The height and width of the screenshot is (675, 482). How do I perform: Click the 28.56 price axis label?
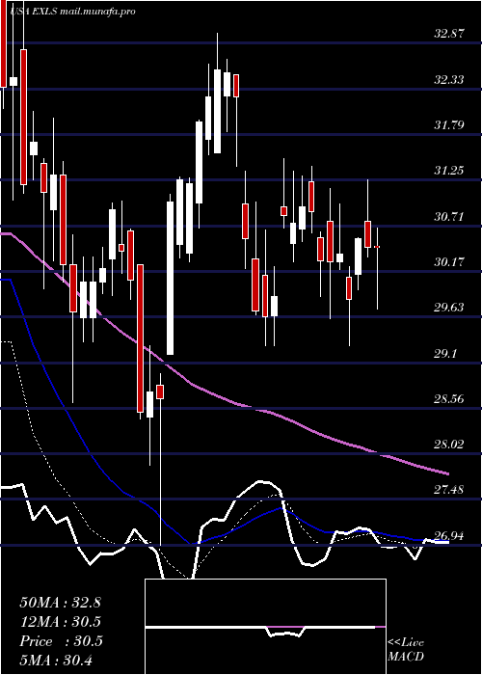coord(449,398)
